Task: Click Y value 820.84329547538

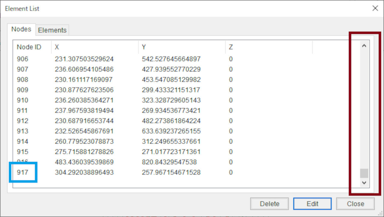Action: (169, 162)
